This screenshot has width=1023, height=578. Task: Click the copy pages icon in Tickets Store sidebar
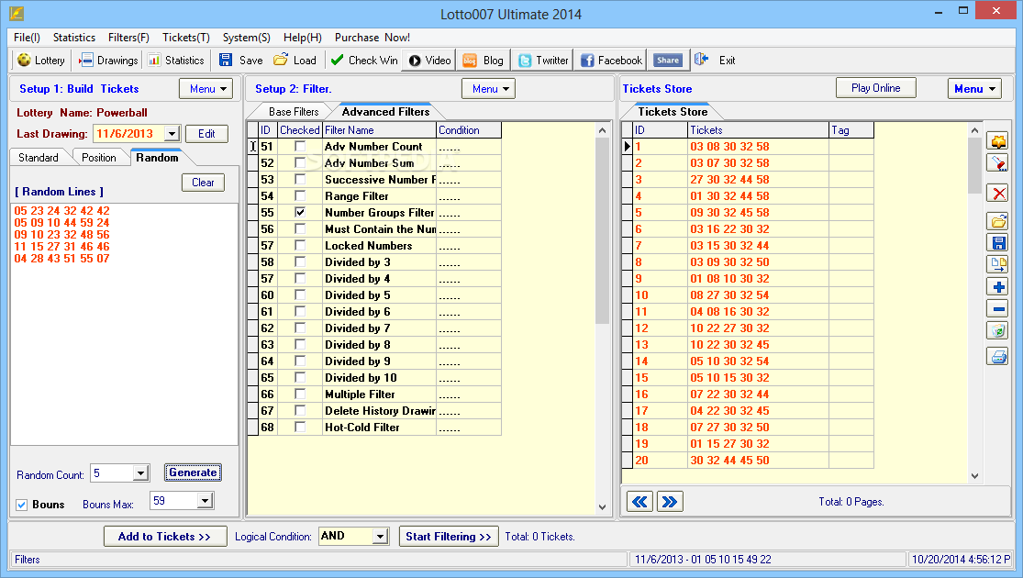pos(997,265)
